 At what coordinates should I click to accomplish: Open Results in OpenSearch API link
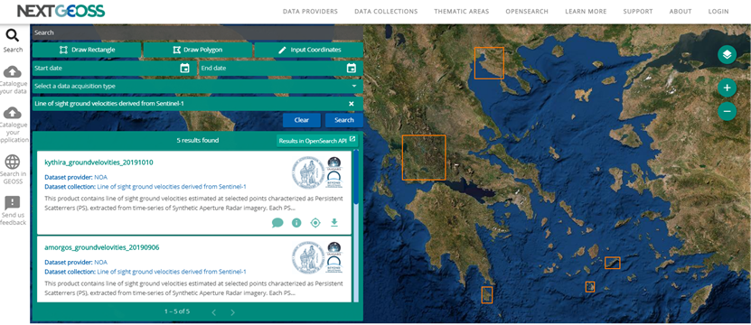[317, 141]
